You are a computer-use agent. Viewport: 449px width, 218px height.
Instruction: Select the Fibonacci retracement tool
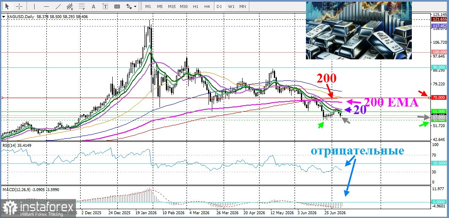82,6
